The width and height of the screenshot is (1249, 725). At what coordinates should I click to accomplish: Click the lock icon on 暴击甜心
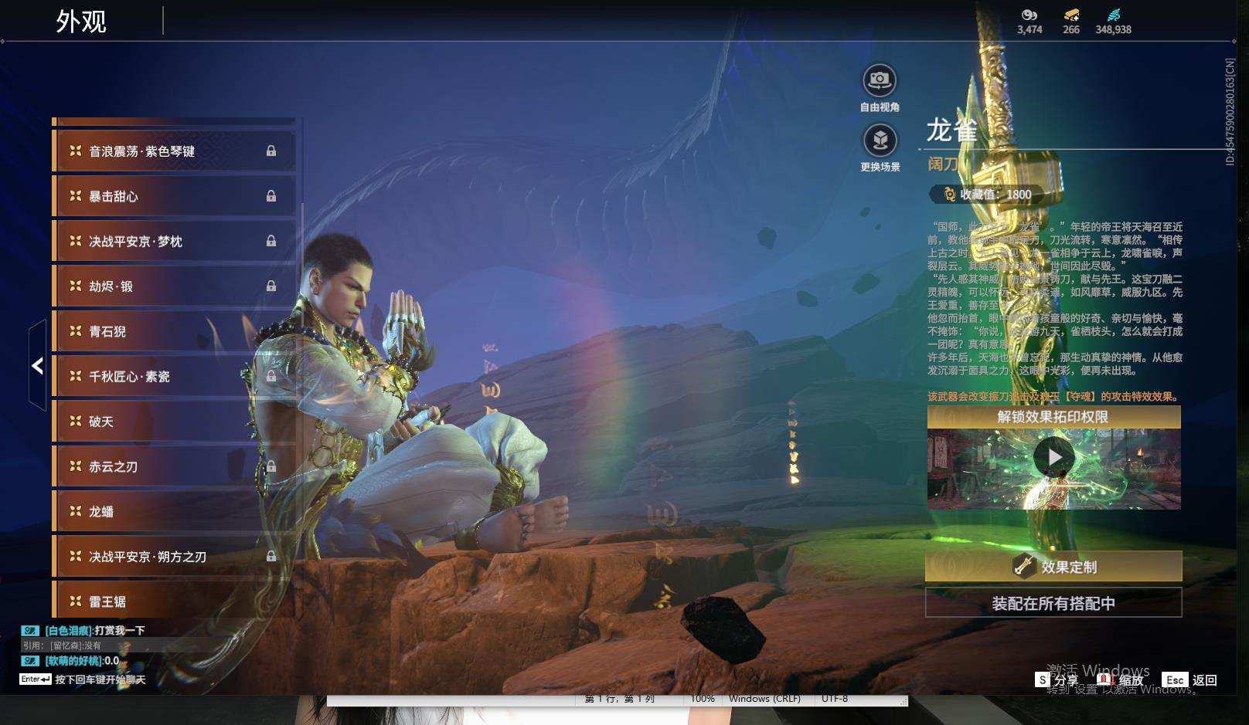click(x=271, y=195)
